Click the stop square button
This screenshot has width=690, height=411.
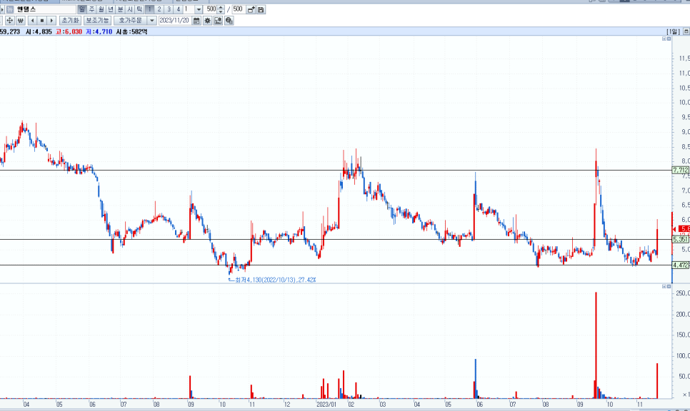click(x=42, y=21)
